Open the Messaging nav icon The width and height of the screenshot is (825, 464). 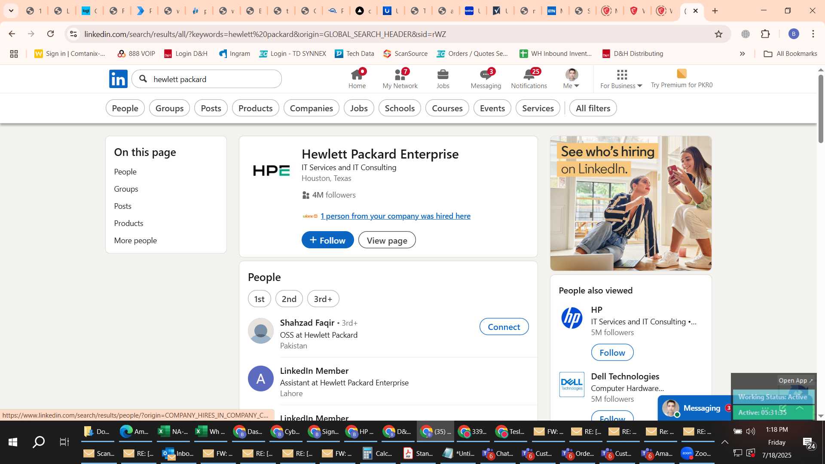click(486, 79)
